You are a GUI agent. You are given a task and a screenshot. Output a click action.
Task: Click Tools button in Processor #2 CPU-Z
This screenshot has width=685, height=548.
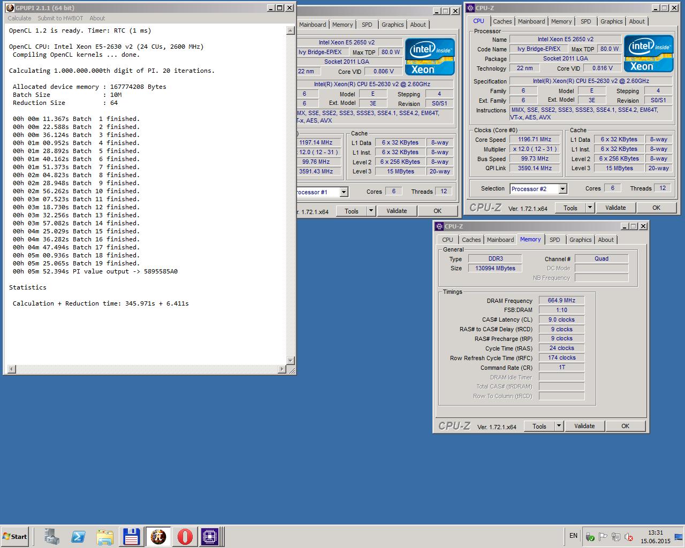[x=570, y=208]
